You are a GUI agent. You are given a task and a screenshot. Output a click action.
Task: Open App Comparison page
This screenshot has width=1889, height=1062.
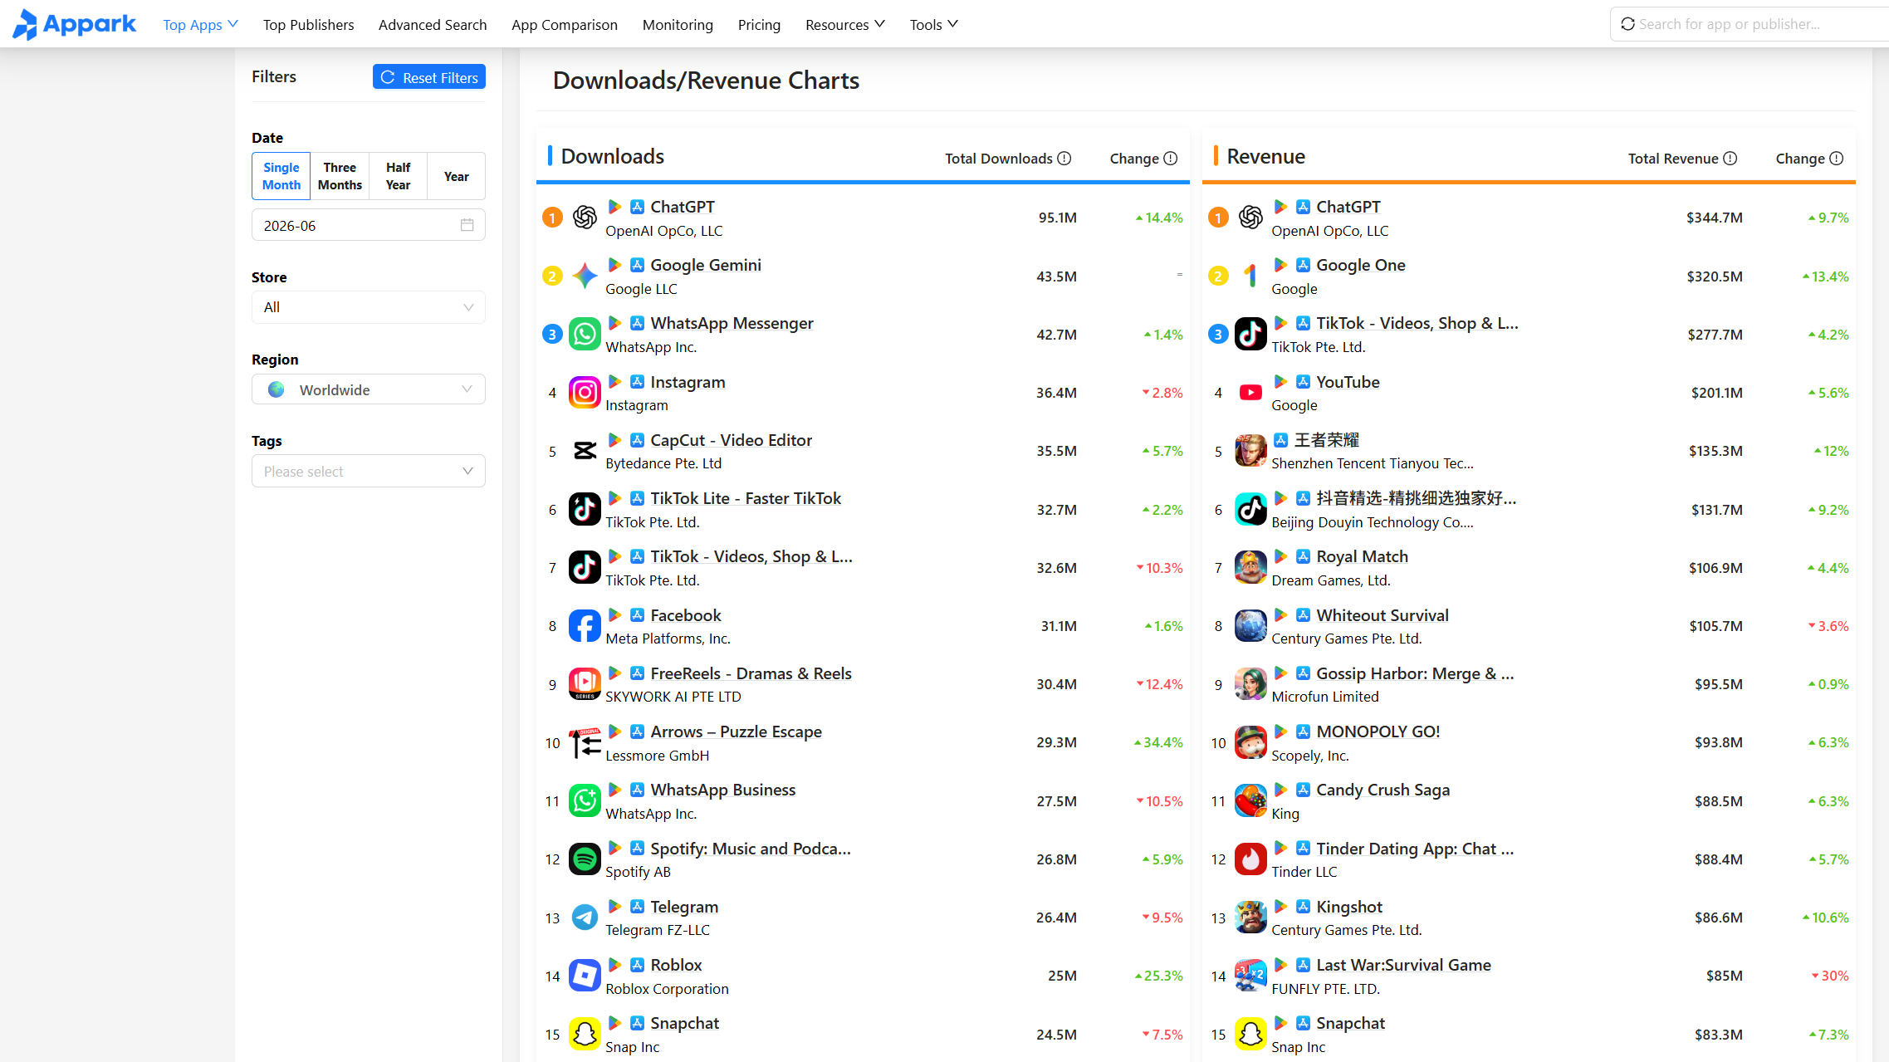(565, 24)
